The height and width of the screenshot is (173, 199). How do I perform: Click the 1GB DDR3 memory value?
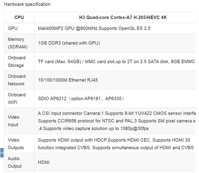(69, 43)
